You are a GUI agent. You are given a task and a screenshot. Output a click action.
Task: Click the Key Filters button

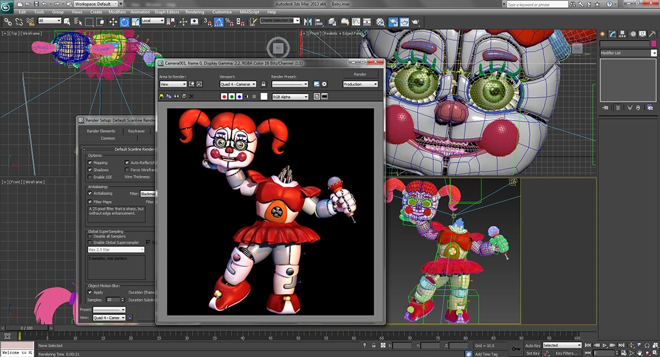pyautogui.click(x=566, y=353)
